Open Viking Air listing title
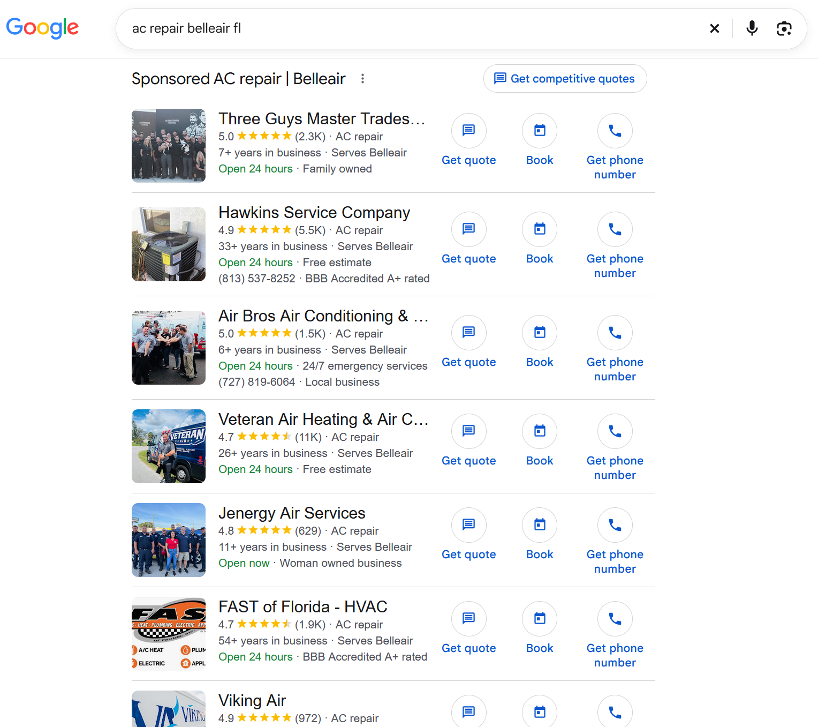The height and width of the screenshot is (727, 818). click(252, 701)
